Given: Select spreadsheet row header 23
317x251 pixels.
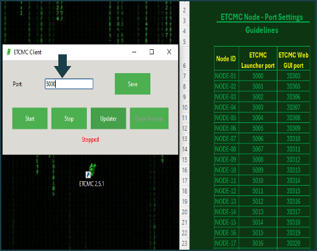Looking at the screenshot, I should [184, 243].
